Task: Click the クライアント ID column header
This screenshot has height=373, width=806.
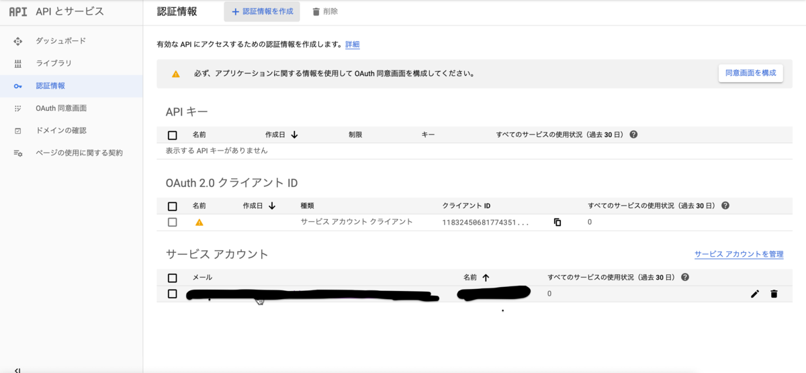Action: coord(467,206)
